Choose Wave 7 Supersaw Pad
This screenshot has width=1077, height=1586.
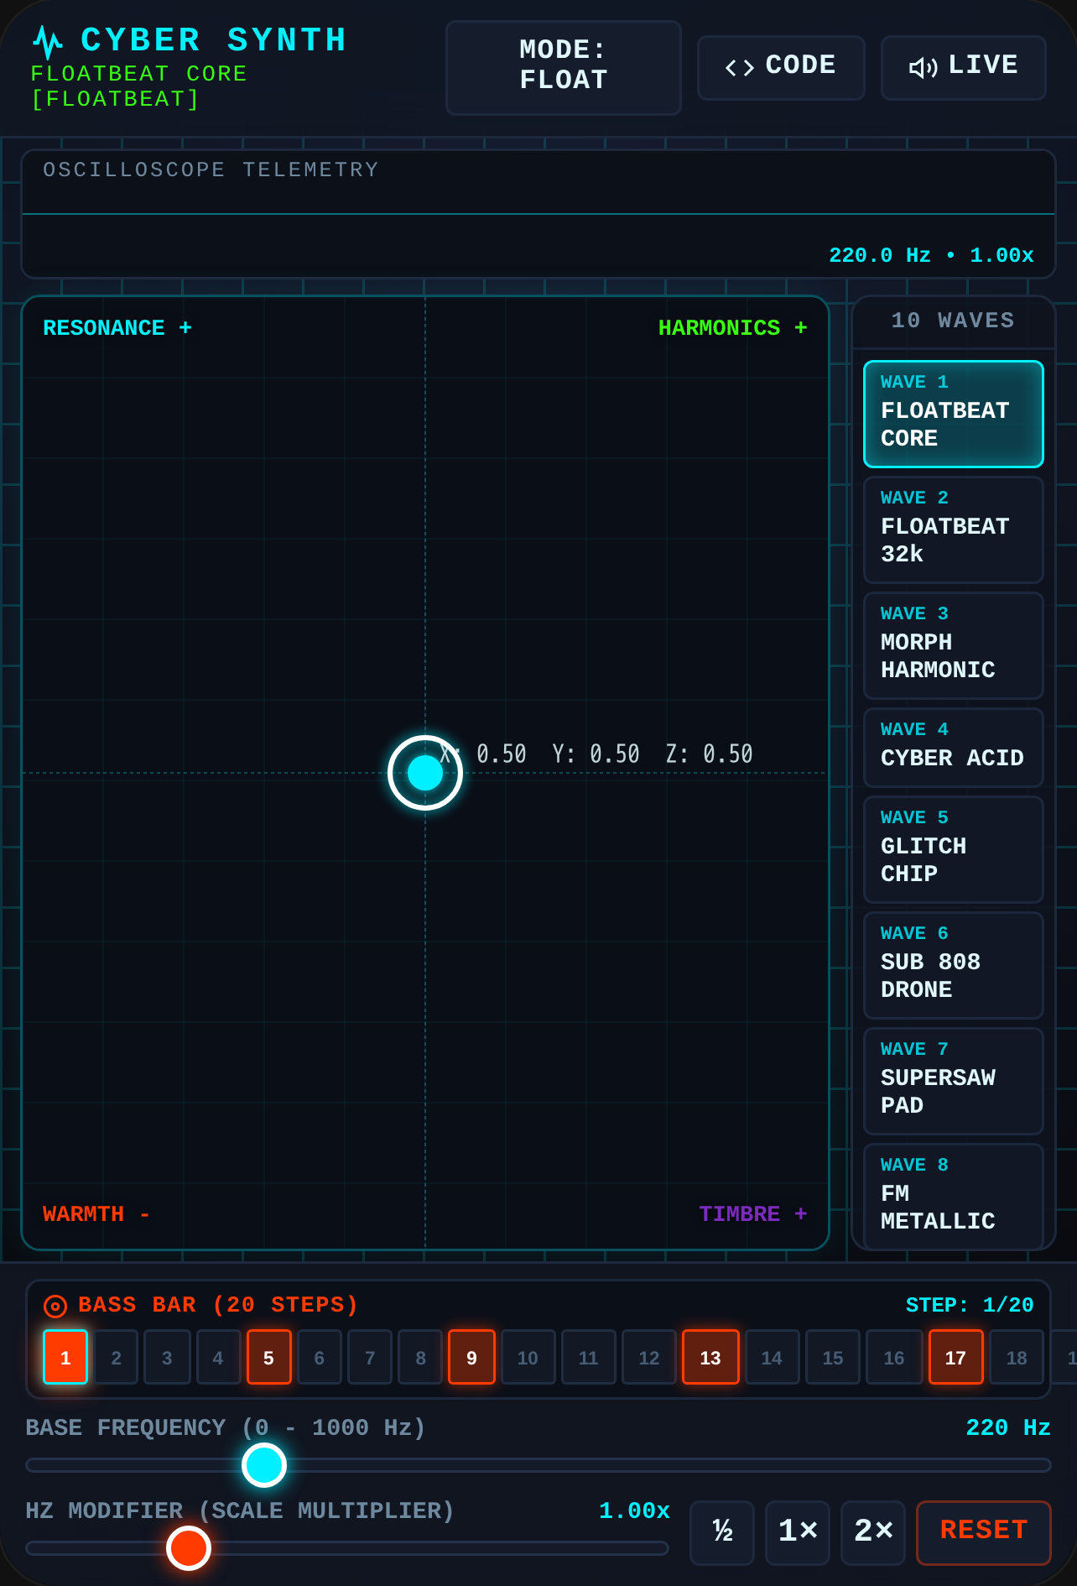click(x=954, y=1081)
